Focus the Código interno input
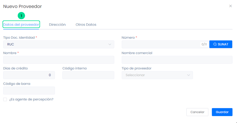Image resolution: width=237 pixels, height=123 pixels. [x=88, y=75]
